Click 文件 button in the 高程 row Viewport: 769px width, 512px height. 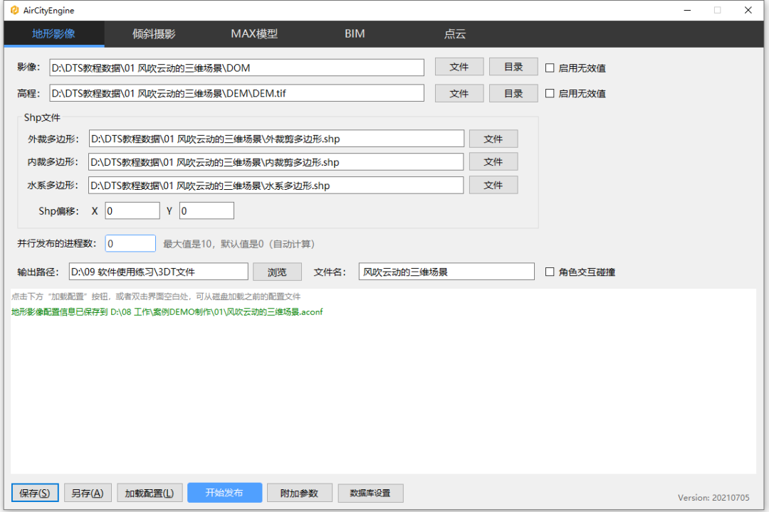pos(459,93)
